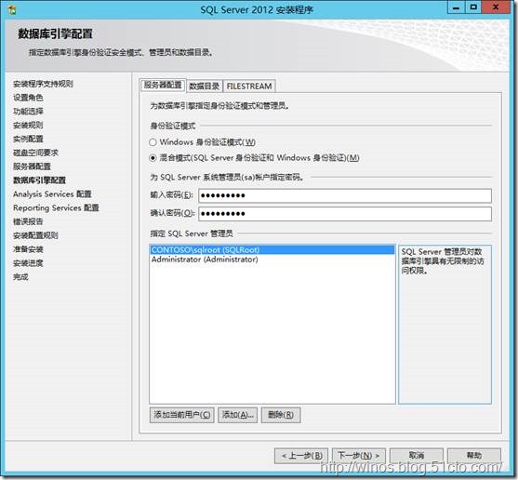The height and width of the screenshot is (480, 518).
Task: Click 实例配置 step in sidebar
Action: pyautogui.click(x=28, y=140)
